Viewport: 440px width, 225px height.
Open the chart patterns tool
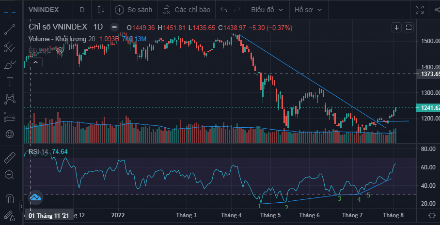pos(10,99)
